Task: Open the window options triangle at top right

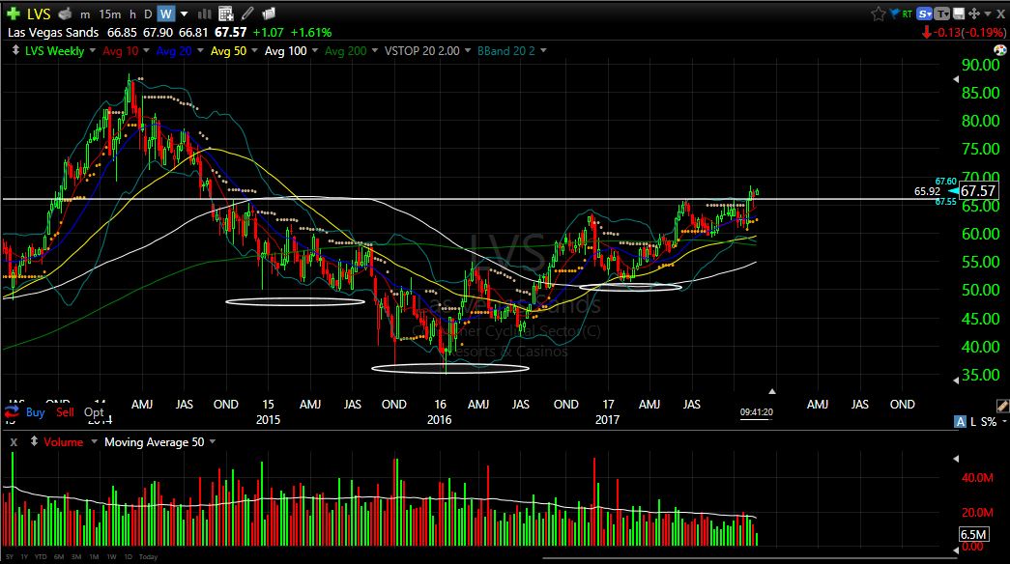Action: 988,14
